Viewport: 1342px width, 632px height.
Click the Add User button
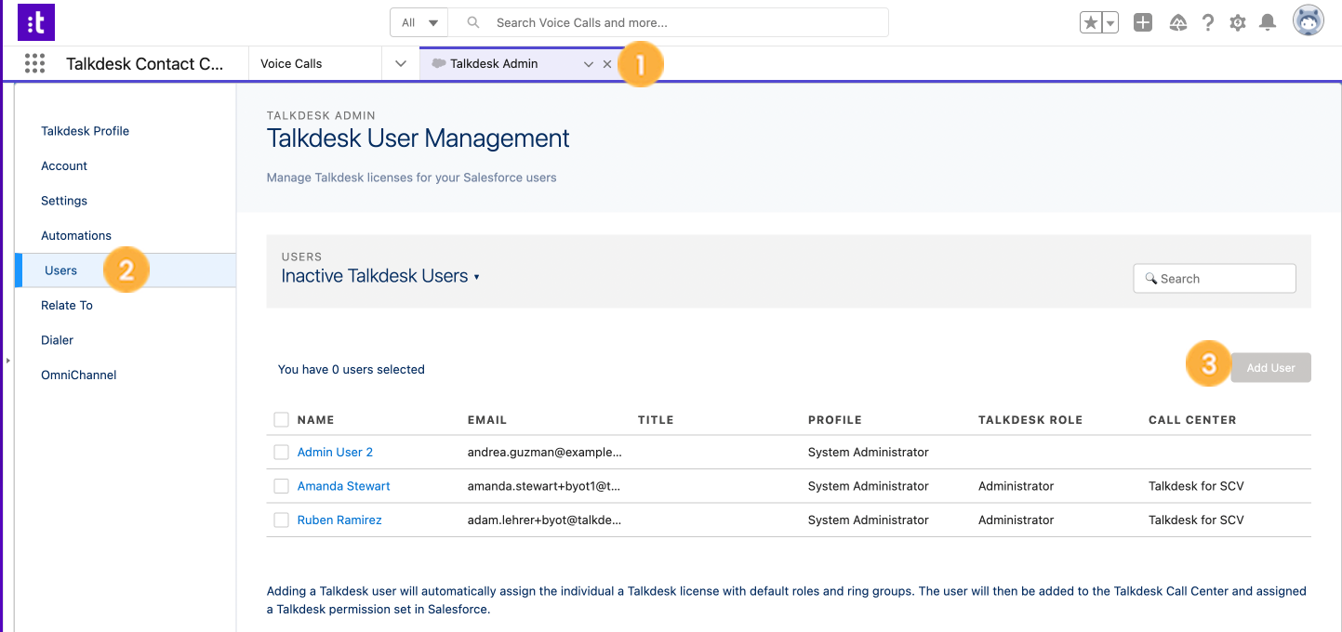tap(1270, 368)
